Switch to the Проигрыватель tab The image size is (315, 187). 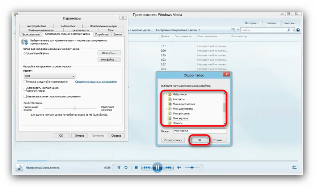click(31, 34)
